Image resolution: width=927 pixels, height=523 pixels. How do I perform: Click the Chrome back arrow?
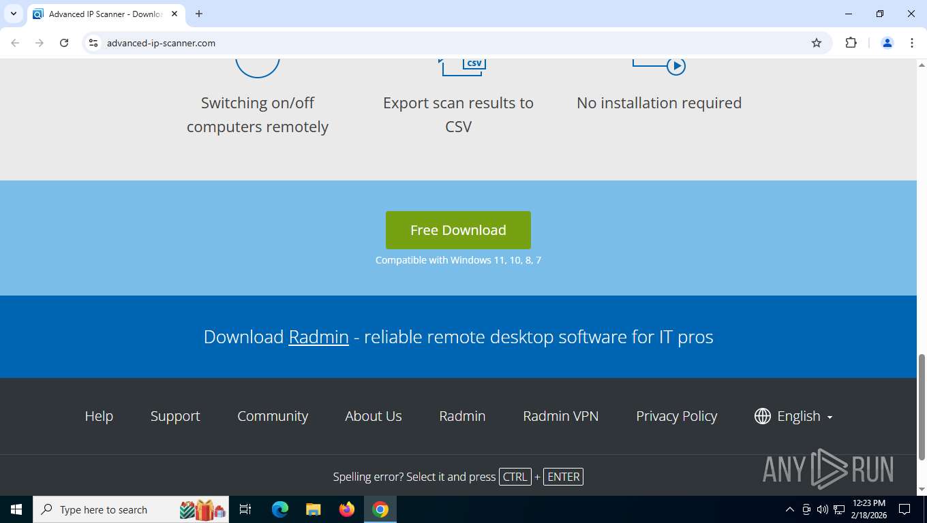pyautogui.click(x=15, y=43)
